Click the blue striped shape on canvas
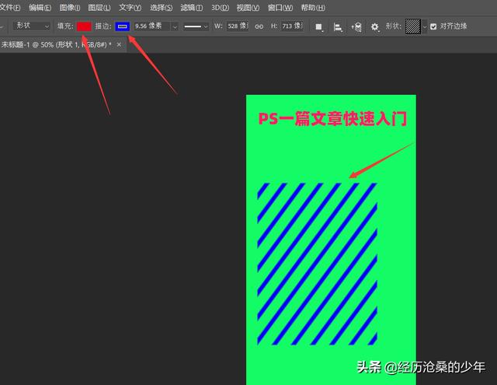 coord(318,264)
